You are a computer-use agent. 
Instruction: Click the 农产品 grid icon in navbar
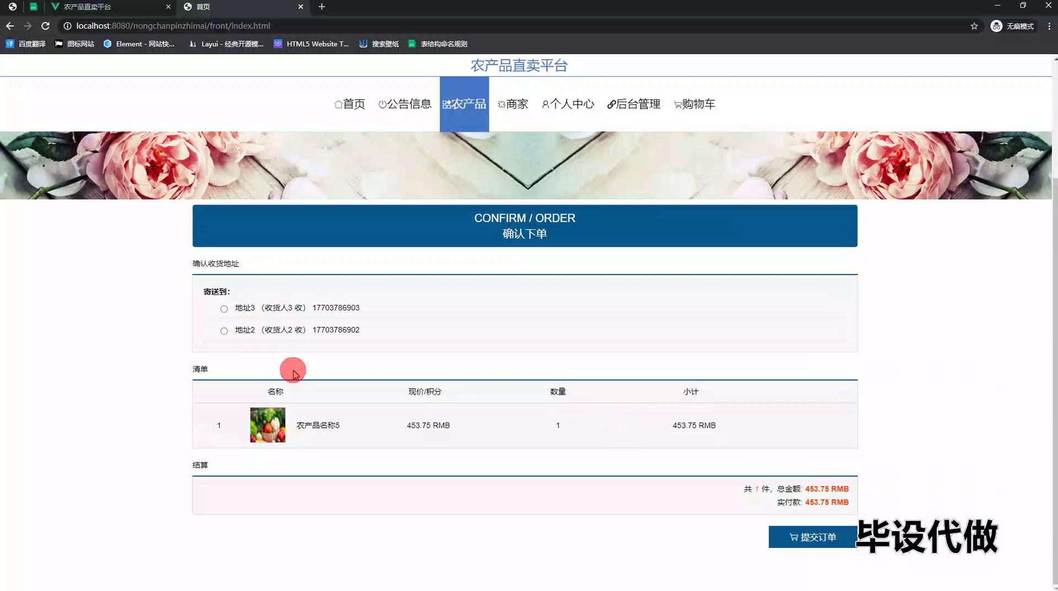coord(447,104)
